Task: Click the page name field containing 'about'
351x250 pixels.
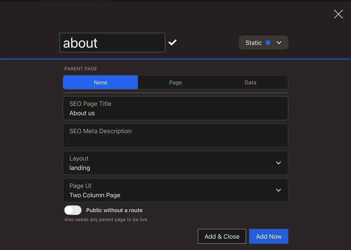Action: coord(112,42)
